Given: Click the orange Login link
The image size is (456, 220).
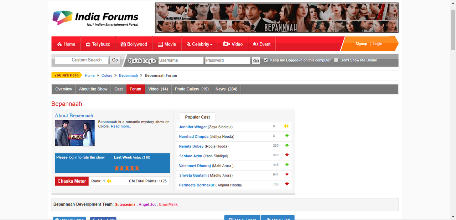Looking at the screenshot, I should [378, 44].
